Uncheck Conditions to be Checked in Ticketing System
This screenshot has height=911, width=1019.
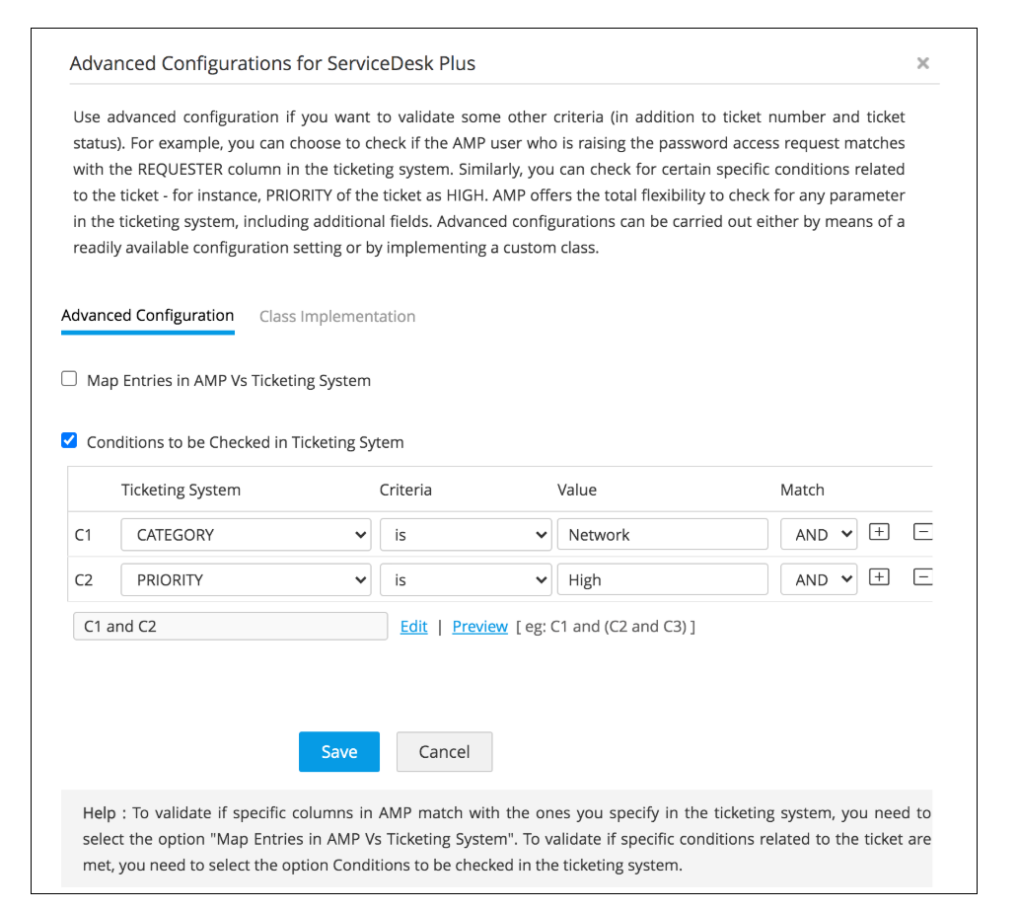tap(69, 441)
